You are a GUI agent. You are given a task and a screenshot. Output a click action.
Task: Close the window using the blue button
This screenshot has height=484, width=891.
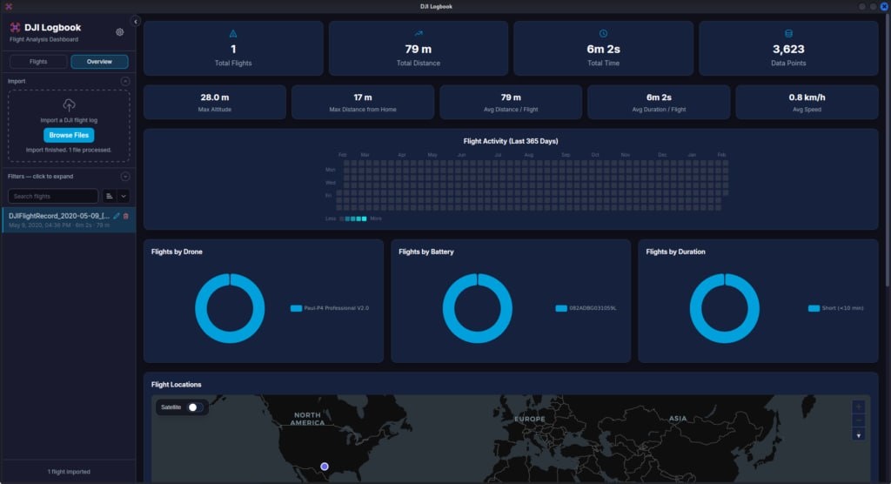pos(884,6)
